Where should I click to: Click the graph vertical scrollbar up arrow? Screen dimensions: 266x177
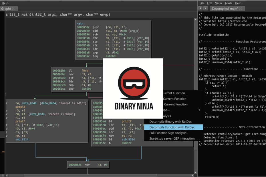[x=195, y=19]
